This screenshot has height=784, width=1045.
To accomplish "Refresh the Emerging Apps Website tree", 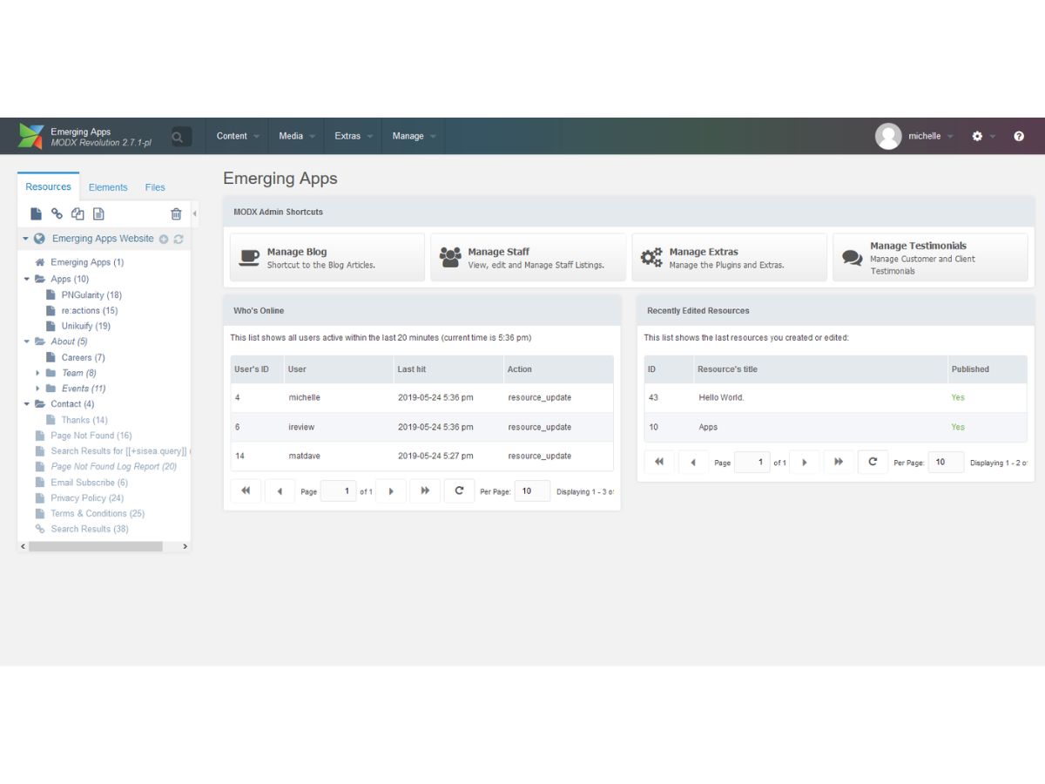I will pyautogui.click(x=179, y=239).
